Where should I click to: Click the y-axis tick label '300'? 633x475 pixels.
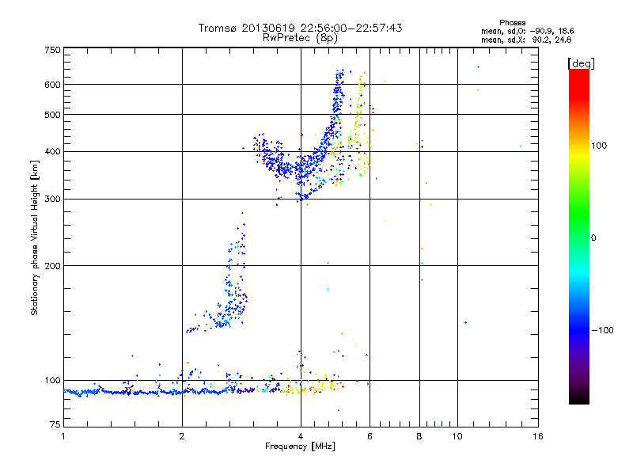tap(52, 199)
